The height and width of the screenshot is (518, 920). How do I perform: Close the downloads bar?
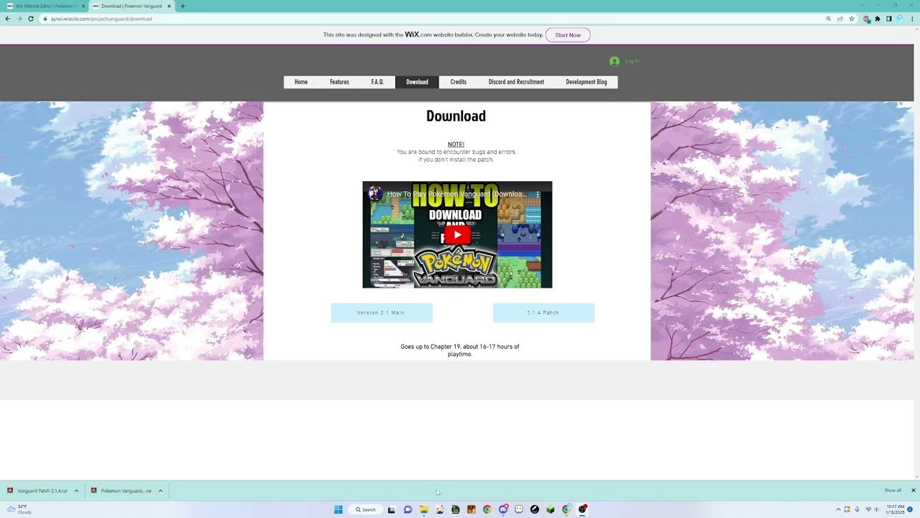click(914, 491)
